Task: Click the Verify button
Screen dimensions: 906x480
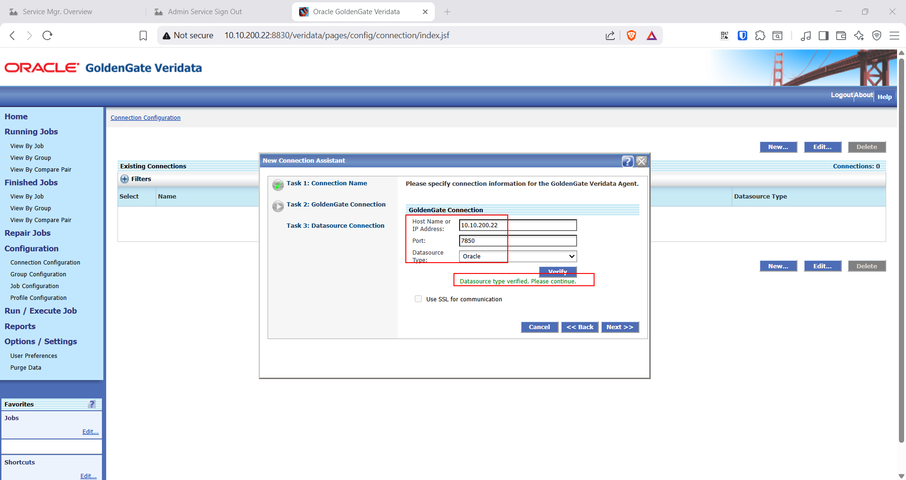Action: tap(558, 271)
